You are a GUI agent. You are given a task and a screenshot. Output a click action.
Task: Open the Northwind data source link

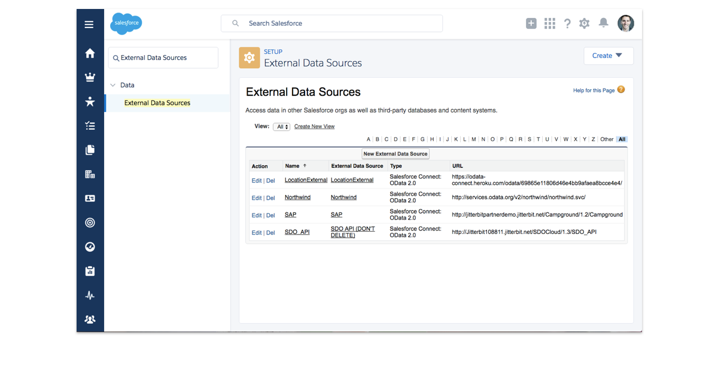tap(297, 197)
